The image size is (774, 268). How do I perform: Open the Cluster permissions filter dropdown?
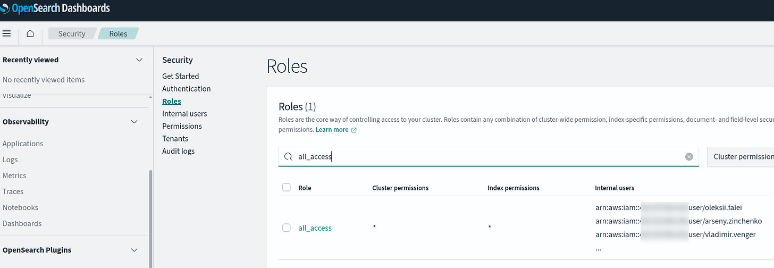[x=742, y=157]
